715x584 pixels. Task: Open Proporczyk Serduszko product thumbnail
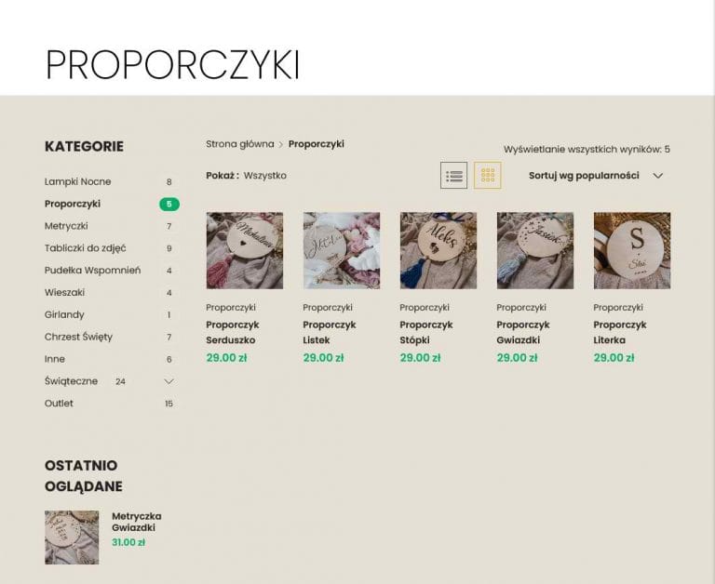[x=245, y=250]
